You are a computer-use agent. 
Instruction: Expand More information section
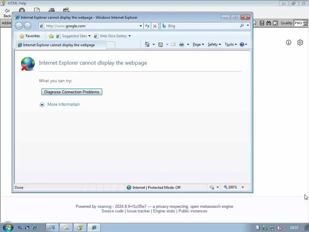(x=42, y=105)
